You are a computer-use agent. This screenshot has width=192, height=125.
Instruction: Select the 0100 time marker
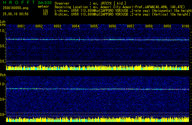tap(186, 26)
